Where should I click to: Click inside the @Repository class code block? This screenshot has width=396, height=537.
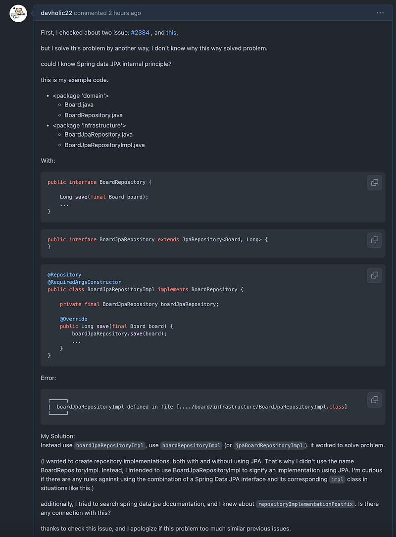[x=213, y=315]
